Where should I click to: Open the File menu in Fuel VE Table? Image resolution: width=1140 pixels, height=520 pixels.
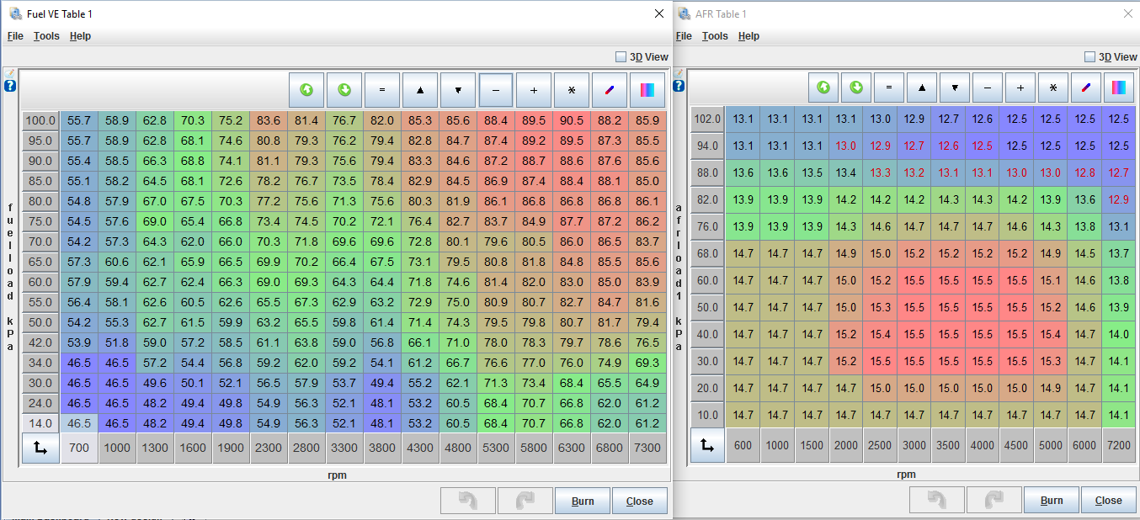click(x=15, y=36)
